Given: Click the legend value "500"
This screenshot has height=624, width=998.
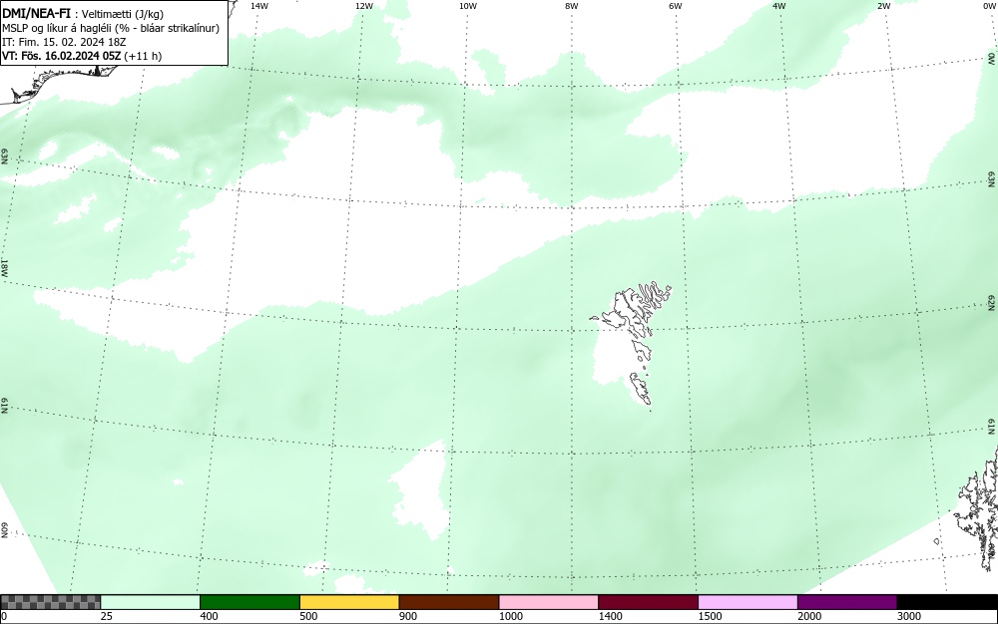Looking at the screenshot, I should (x=308, y=616).
